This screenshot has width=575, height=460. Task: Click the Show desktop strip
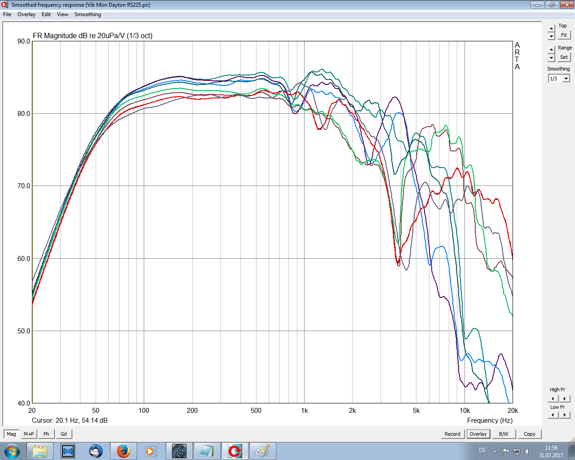(x=572, y=451)
